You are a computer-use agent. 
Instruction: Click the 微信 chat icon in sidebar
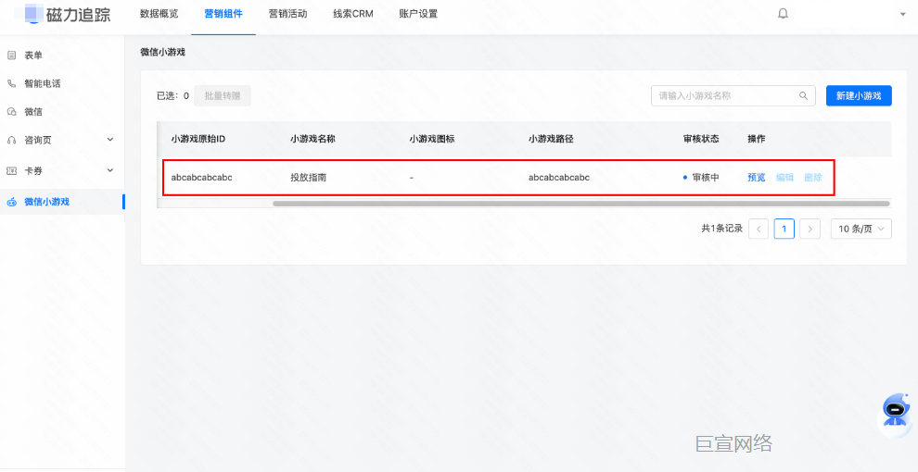11,112
